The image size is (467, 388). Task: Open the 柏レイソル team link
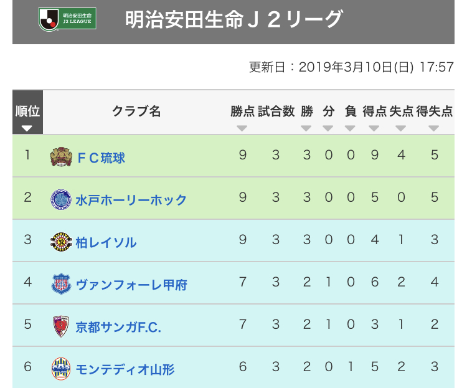coord(106,242)
